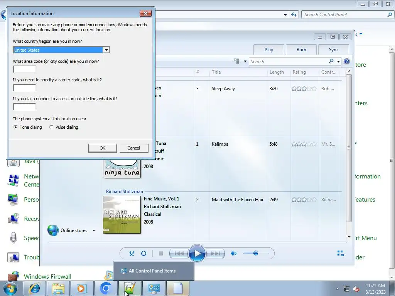Open Windows Firewall in Control Panel
Image resolution: width=395 pixels, height=296 pixels.
pyautogui.click(x=47, y=276)
